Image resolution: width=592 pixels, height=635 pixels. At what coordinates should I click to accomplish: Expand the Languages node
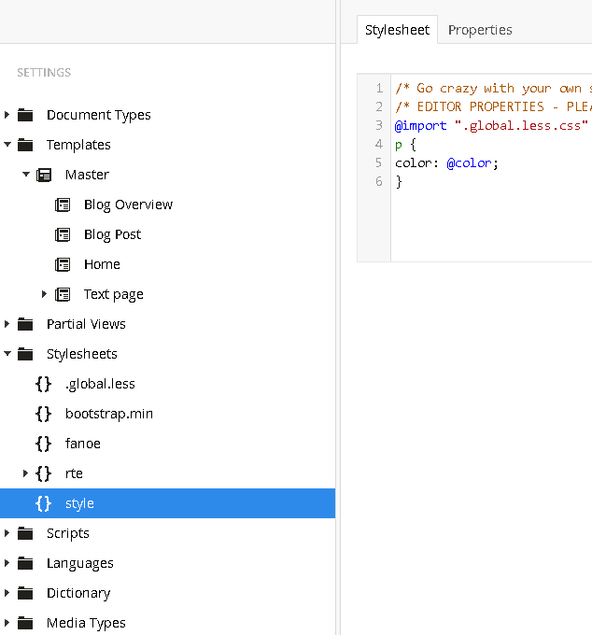7,563
